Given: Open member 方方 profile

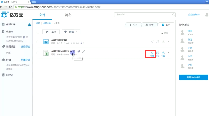Looking at the screenshot, I should [x=190, y=40].
